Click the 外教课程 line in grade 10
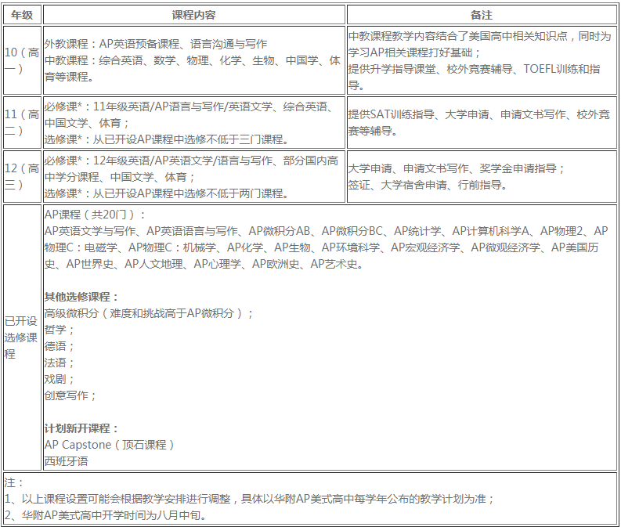This screenshot has width=621, height=527. tap(155, 44)
